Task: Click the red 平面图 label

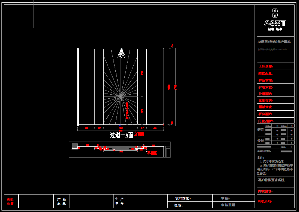Action: pyautogui.click(x=152, y=153)
